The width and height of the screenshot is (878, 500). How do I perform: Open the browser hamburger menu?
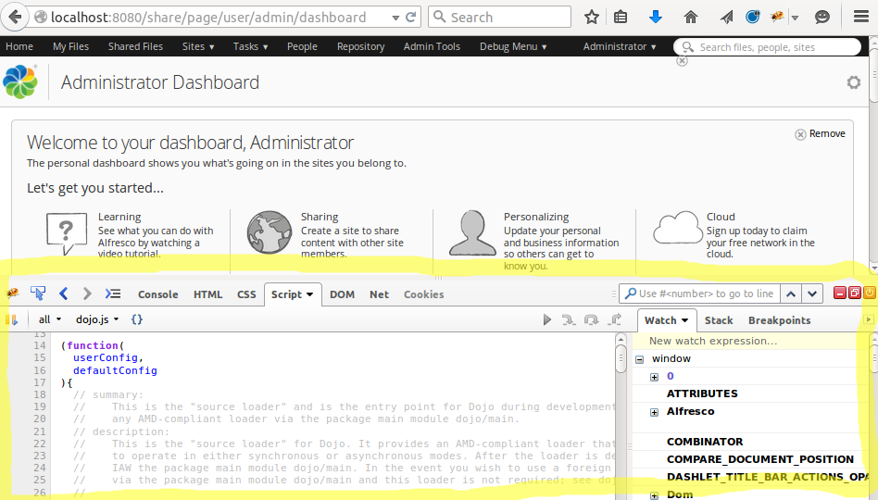pyautogui.click(x=861, y=17)
